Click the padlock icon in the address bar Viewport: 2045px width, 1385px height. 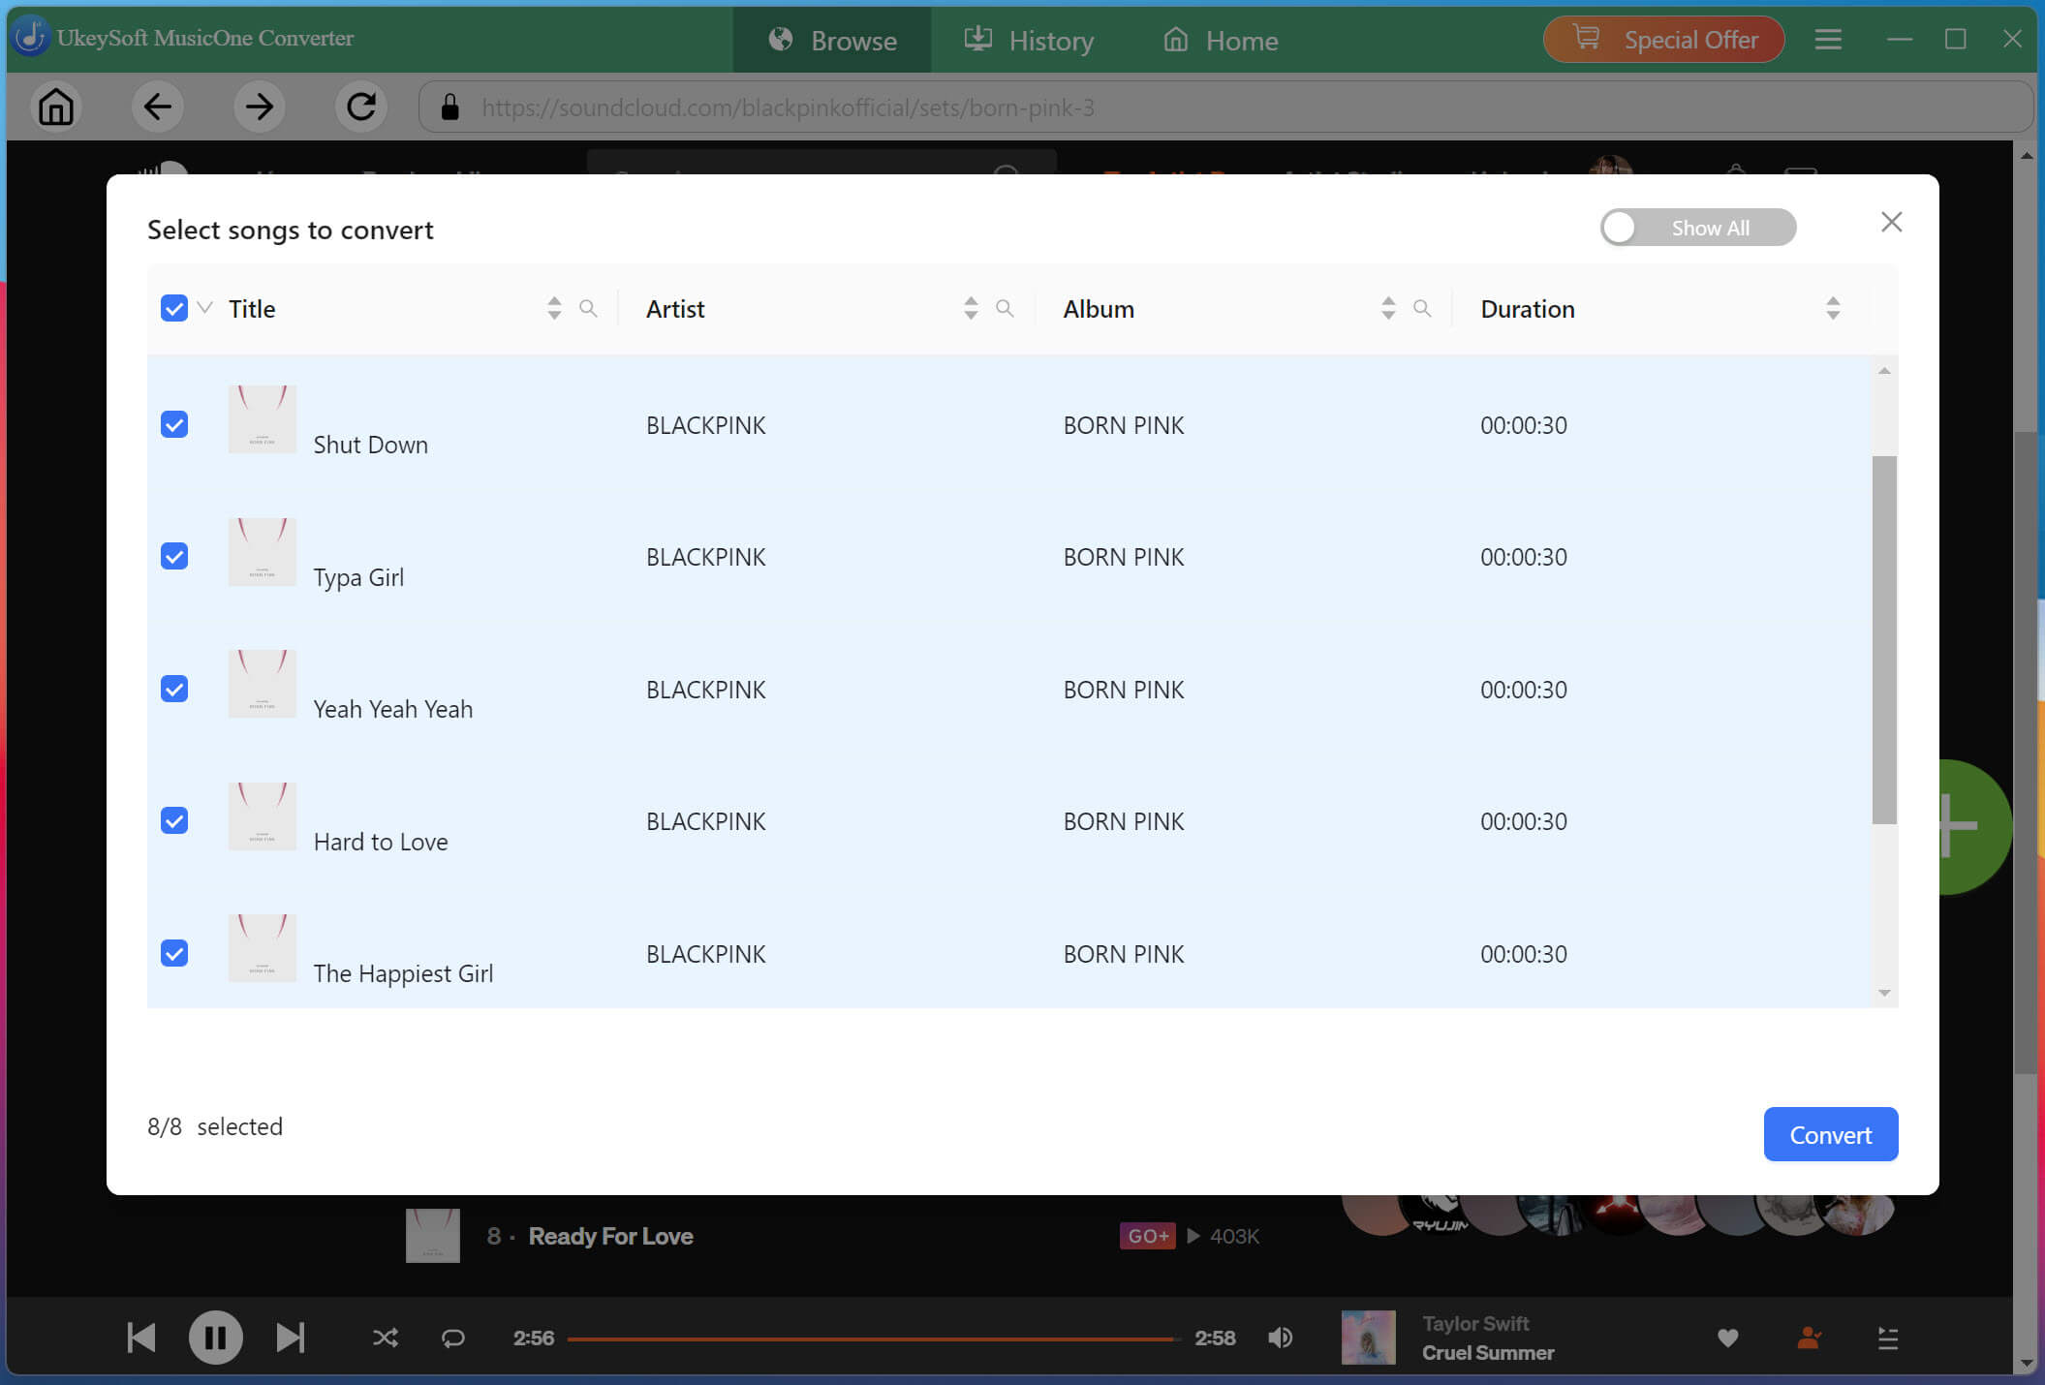point(449,108)
